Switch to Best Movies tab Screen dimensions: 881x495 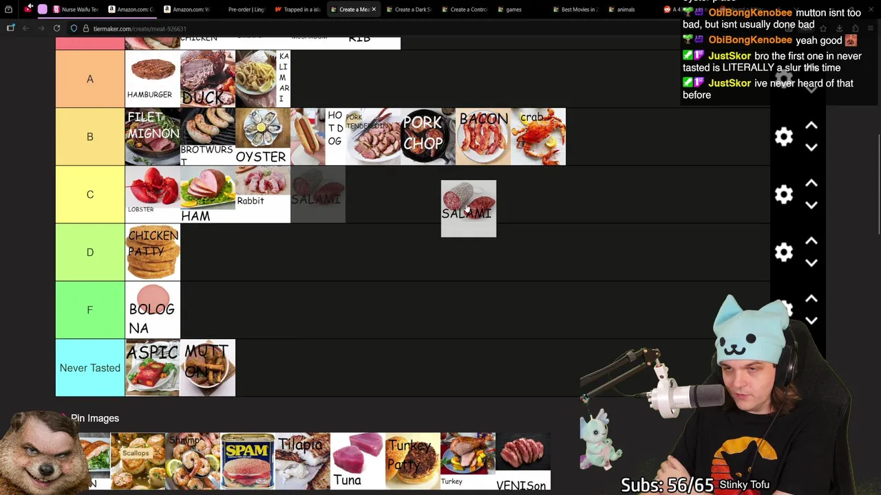point(576,10)
